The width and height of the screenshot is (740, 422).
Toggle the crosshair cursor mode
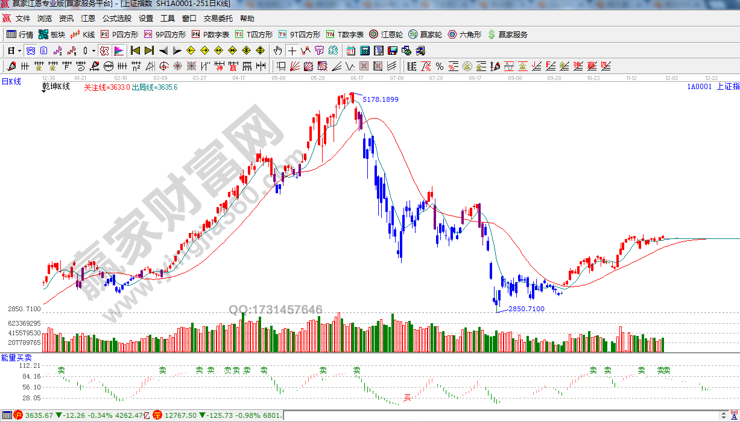[293, 51]
